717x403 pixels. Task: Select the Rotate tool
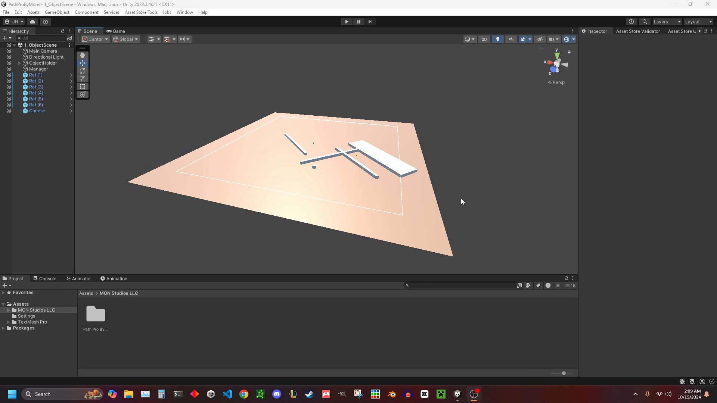pyautogui.click(x=83, y=71)
